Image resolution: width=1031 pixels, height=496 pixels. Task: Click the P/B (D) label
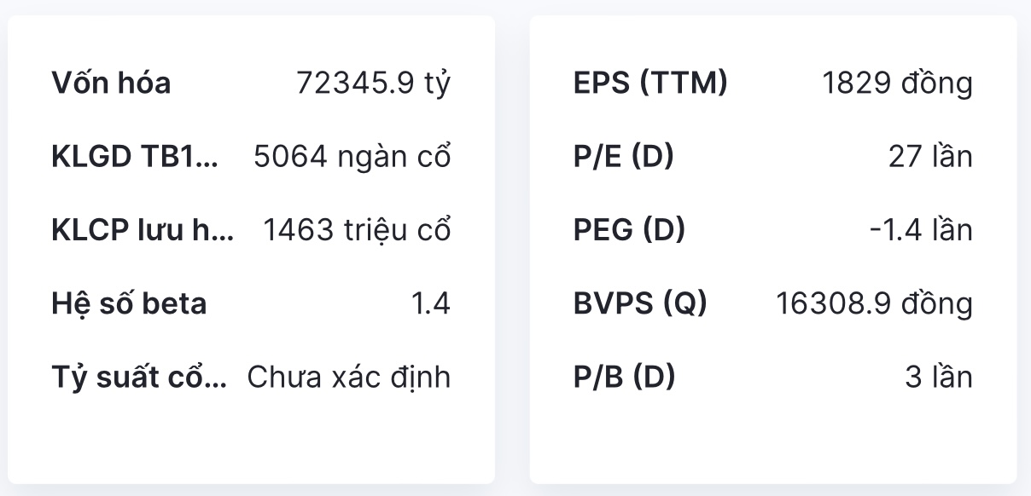tap(624, 377)
